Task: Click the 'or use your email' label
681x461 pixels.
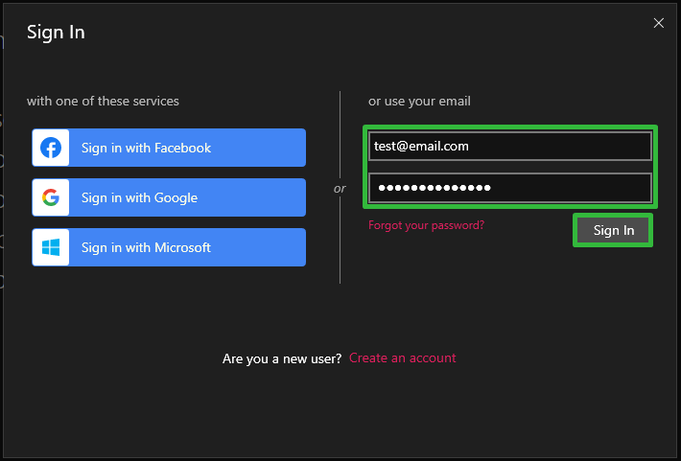Action: [x=419, y=102]
